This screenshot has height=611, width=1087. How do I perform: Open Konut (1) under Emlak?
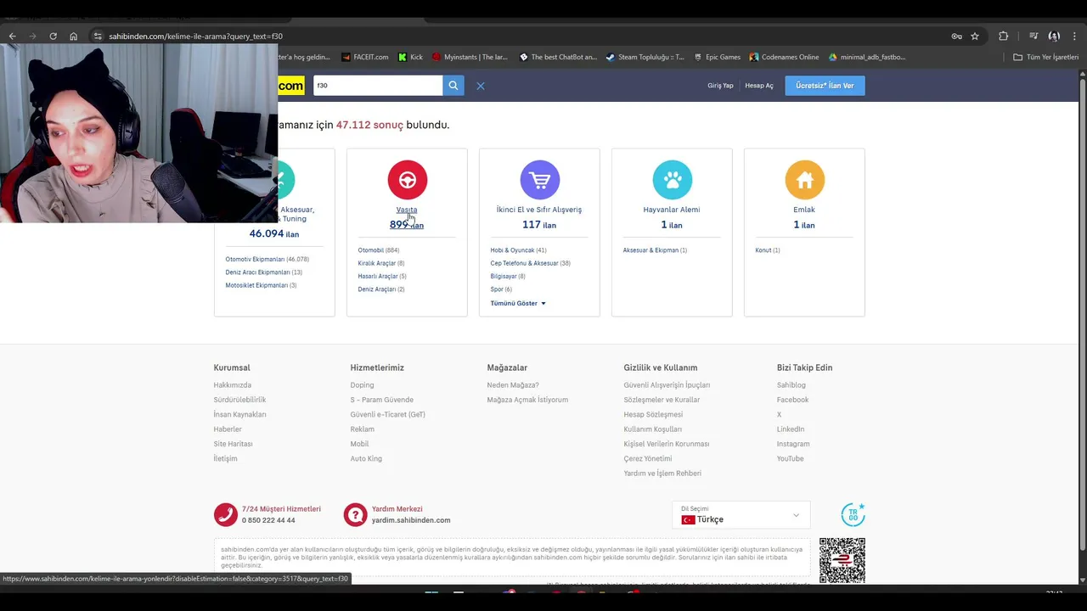point(767,250)
